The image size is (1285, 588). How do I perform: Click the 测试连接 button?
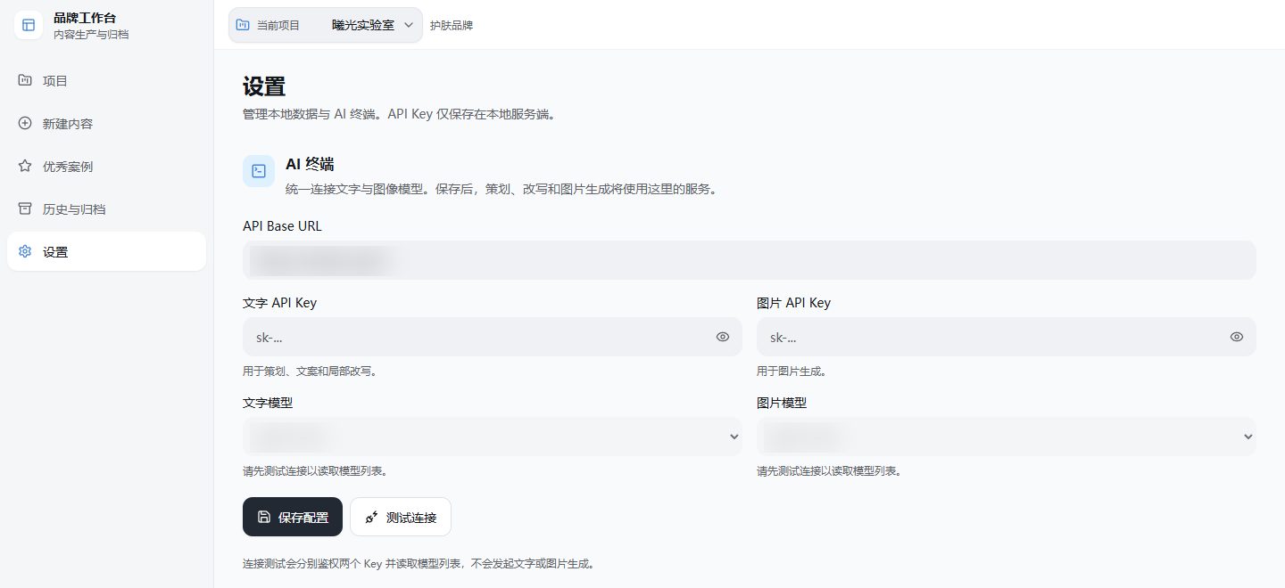(x=401, y=517)
